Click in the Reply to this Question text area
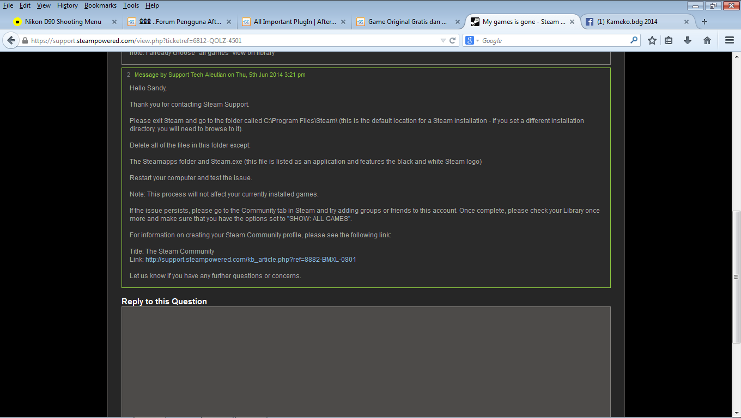The image size is (741, 418). pos(366,362)
